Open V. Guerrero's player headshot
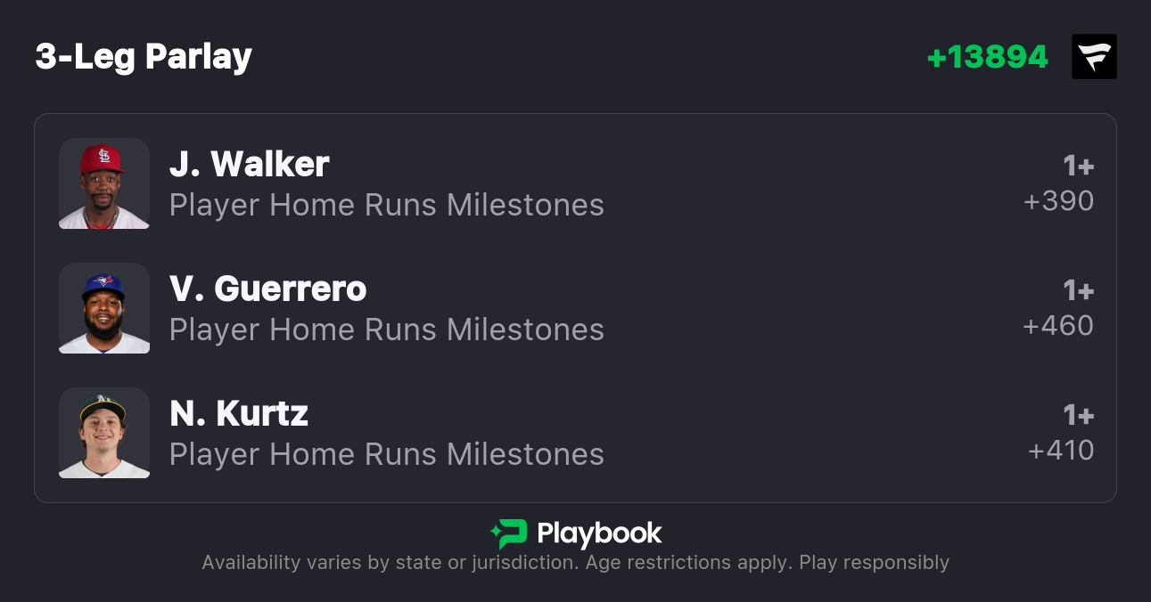Screen dimensions: 1151x602 (104, 308)
